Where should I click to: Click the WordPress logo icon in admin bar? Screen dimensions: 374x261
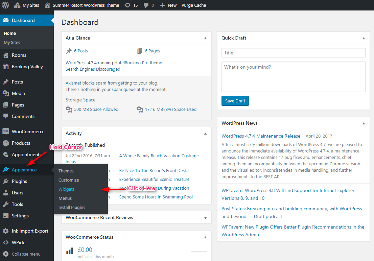click(x=5, y=5)
